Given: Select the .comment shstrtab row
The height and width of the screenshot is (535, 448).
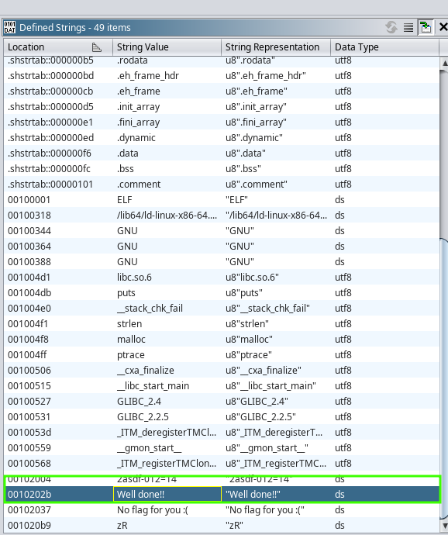Looking at the screenshot, I should (x=222, y=185).
